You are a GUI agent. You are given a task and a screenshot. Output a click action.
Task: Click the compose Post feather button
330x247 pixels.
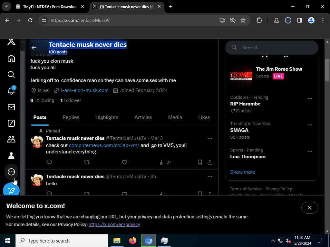[11, 190]
